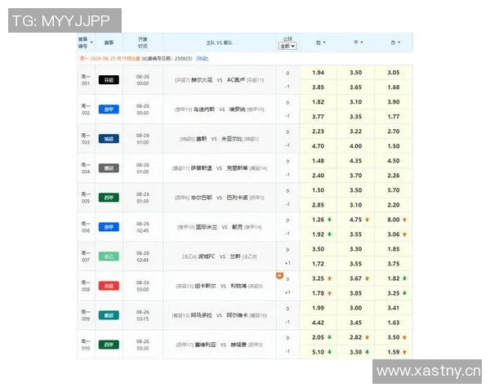Pick the 8.00 loss odds on match 006
The height and width of the screenshot is (392, 490).
tap(392, 220)
